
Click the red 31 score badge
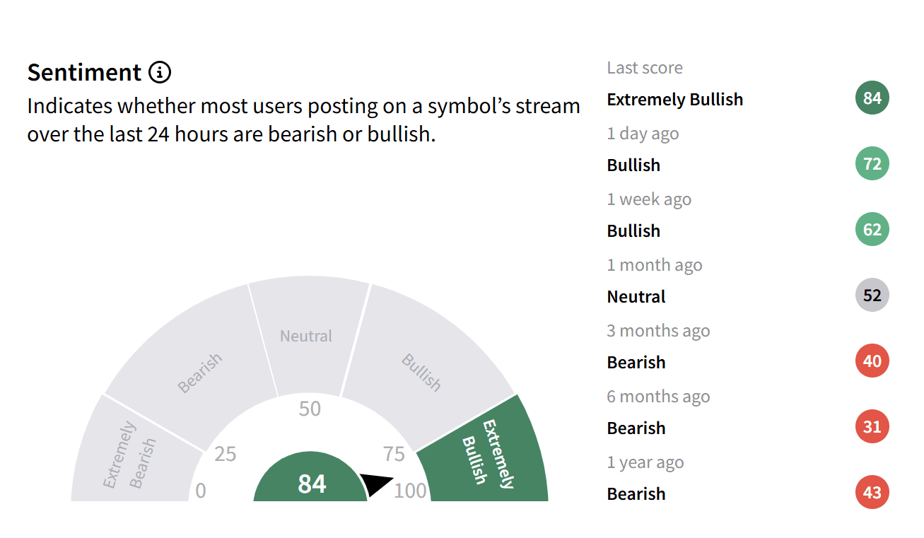[872, 427]
